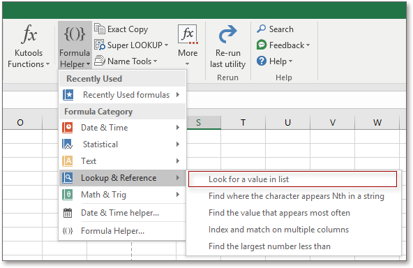Click the Recently Used formulas star icon
Screen dimensions: 413x268
68,95
